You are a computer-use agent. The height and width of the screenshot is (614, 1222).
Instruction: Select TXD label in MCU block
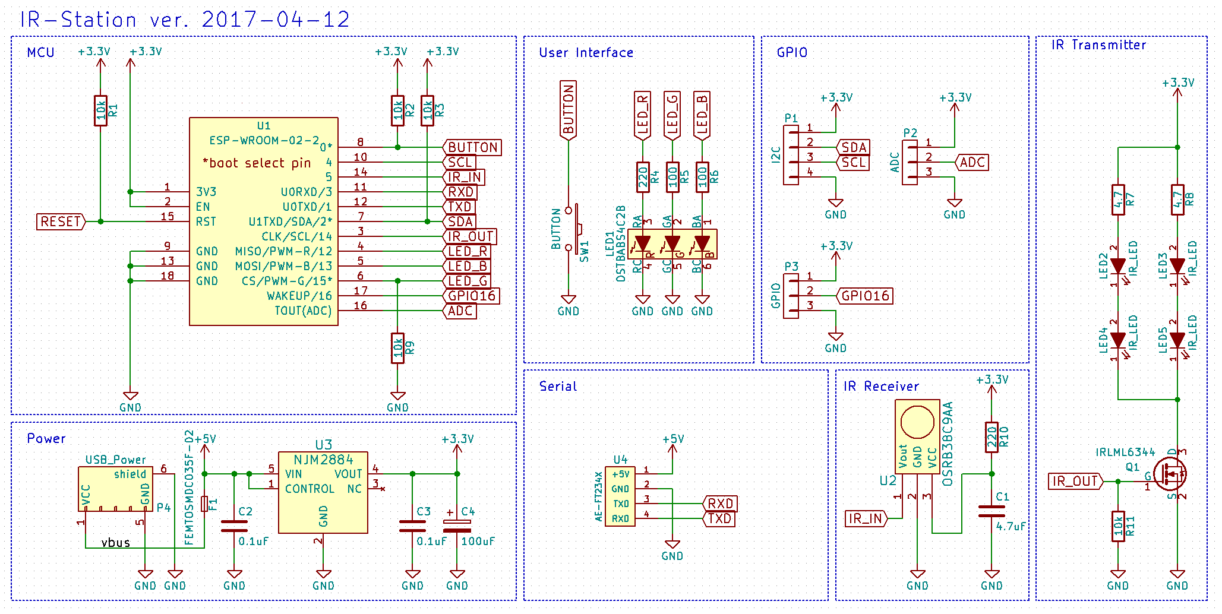tap(460, 207)
